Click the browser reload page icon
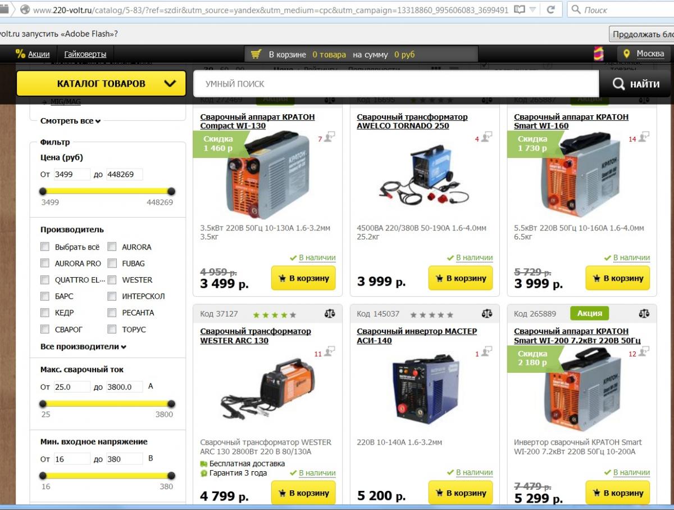674x510 pixels. point(551,10)
